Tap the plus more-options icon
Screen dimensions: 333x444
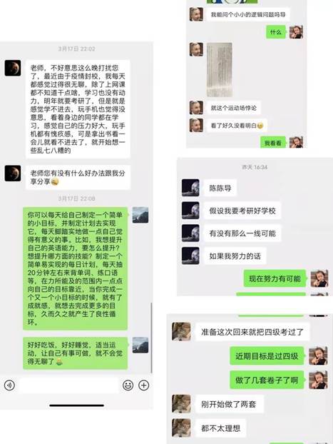(144, 385)
